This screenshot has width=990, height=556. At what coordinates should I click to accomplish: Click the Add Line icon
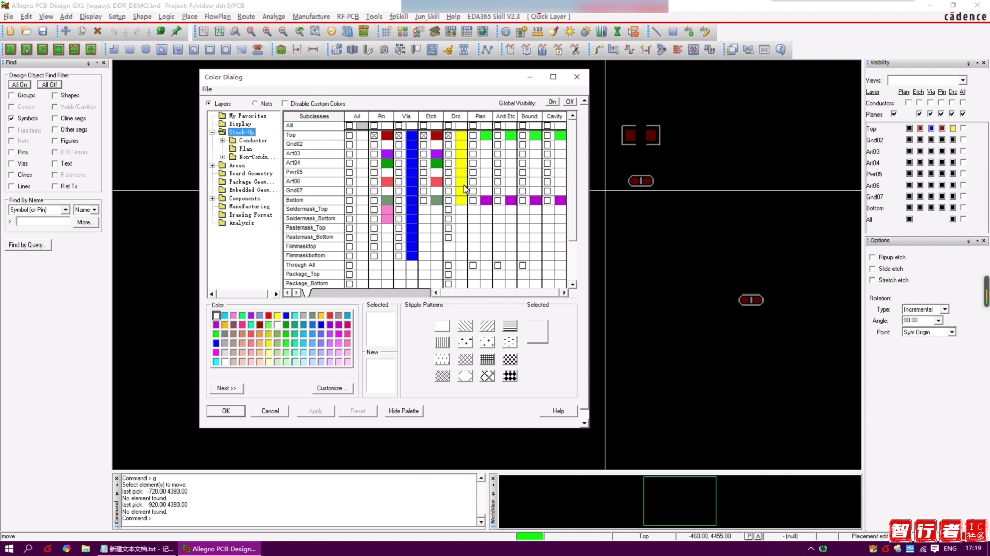[656, 31]
